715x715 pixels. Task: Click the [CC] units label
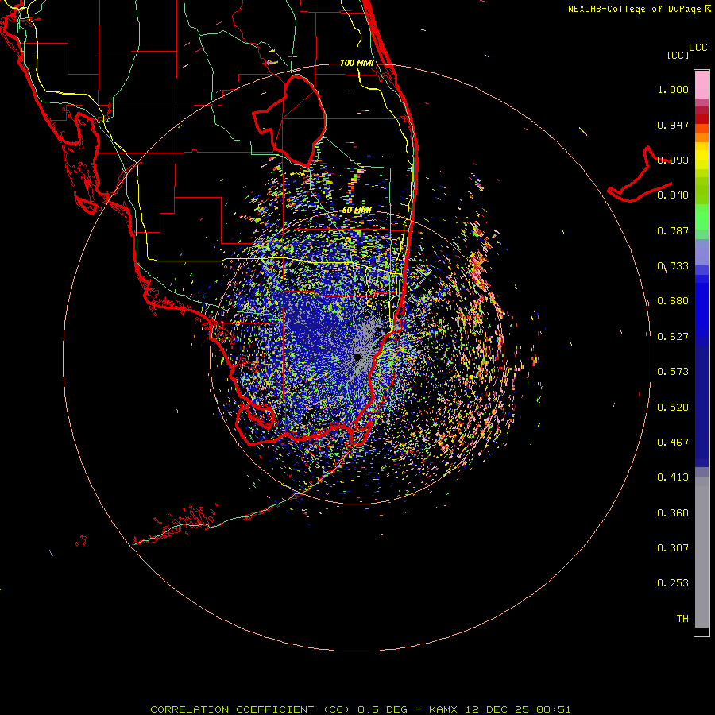pyautogui.click(x=678, y=55)
